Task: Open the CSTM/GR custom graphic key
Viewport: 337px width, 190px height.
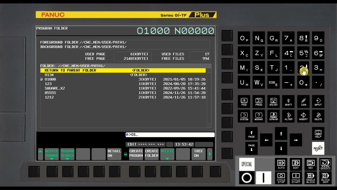Action: tap(274, 116)
